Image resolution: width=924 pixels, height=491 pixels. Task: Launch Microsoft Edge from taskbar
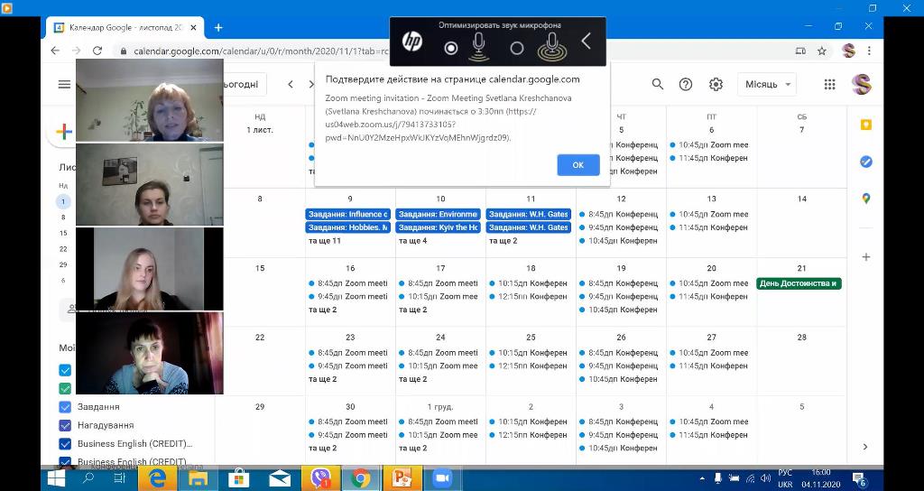click(158, 478)
